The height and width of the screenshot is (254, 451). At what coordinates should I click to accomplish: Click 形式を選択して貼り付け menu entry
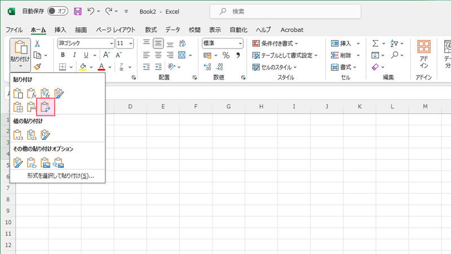(60, 176)
